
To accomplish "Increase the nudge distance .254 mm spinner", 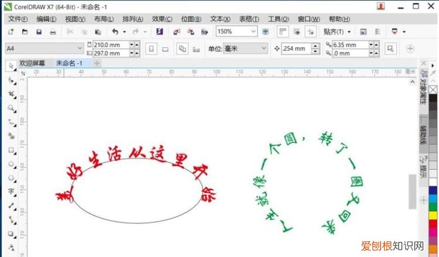I will 315,46.
